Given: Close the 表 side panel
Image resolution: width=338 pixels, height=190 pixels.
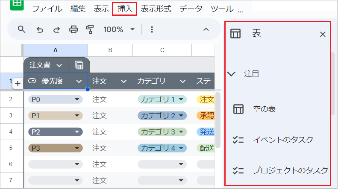Looking at the screenshot, I should click(323, 34).
